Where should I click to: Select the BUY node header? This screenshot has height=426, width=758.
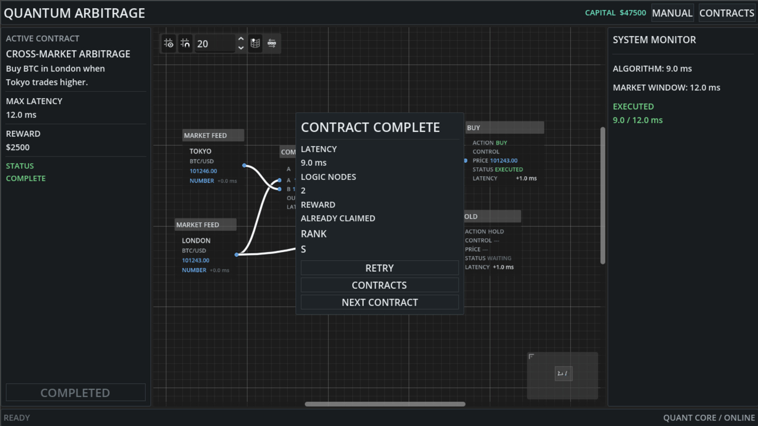504,128
